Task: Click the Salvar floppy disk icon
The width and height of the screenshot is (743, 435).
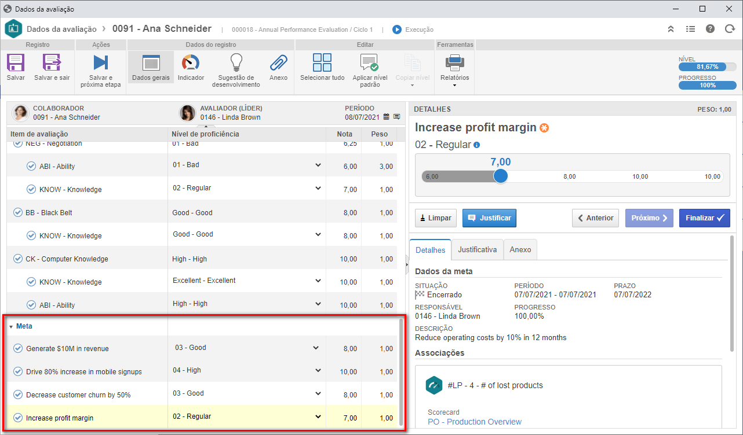Action: point(16,62)
